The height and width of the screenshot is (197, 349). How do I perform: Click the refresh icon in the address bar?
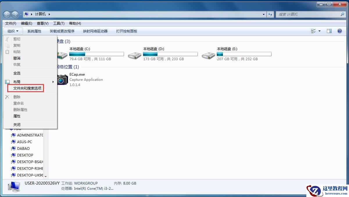point(271,14)
